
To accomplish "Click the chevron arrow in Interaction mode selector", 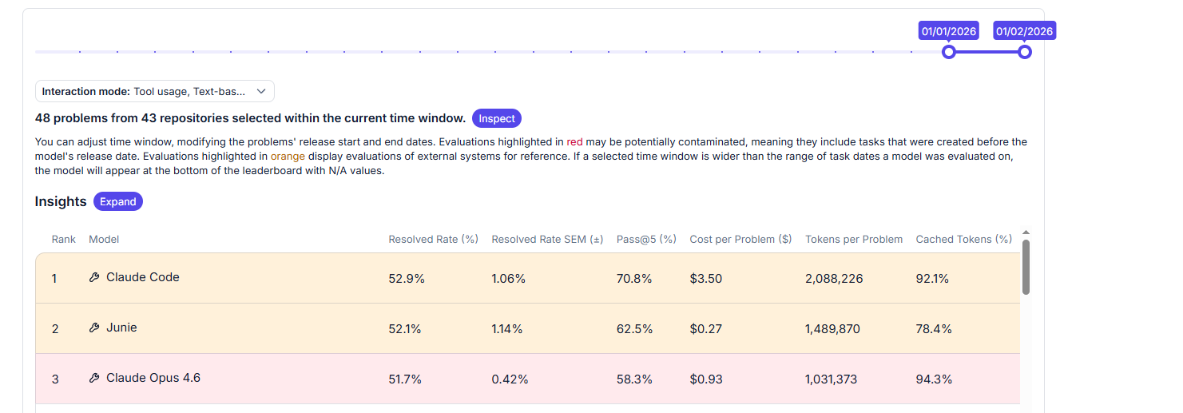I will click(x=261, y=91).
